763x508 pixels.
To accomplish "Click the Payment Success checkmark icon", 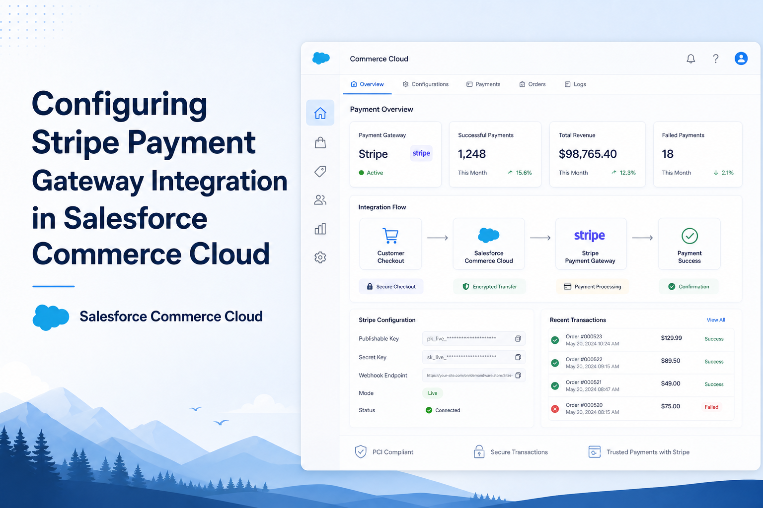I will pyautogui.click(x=689, y=236).
